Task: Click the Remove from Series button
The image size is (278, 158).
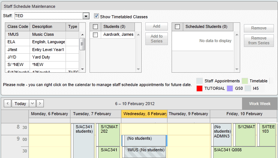Action: (x=259, y=41)
